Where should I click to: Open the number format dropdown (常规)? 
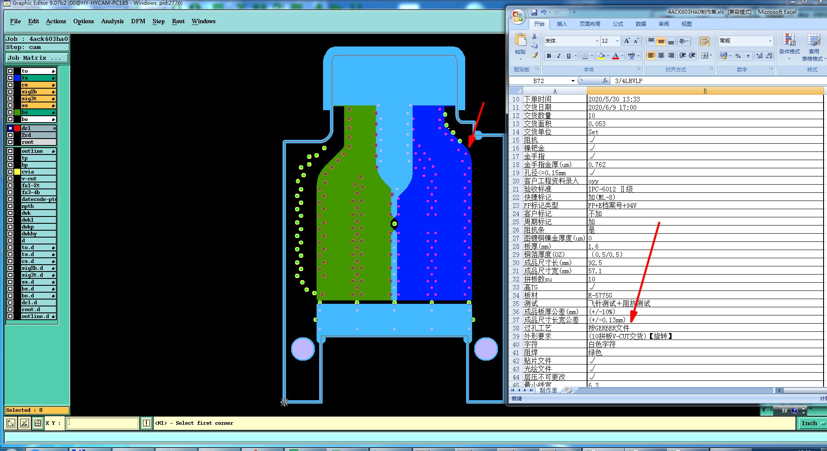(770, 41)
